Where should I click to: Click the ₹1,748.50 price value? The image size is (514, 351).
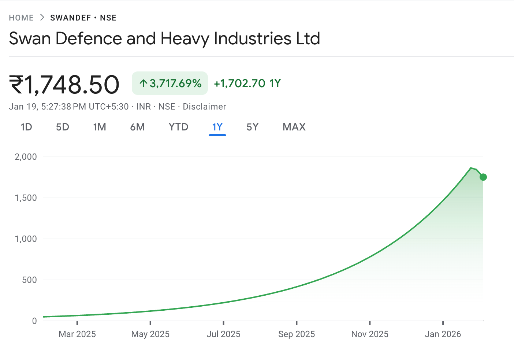[x=64, y=85]
